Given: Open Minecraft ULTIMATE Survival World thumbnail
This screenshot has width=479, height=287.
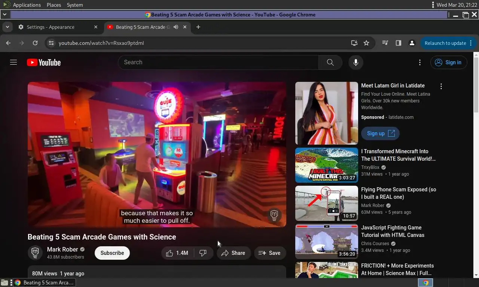Looking at the screenshot, I should coord(327,165).
